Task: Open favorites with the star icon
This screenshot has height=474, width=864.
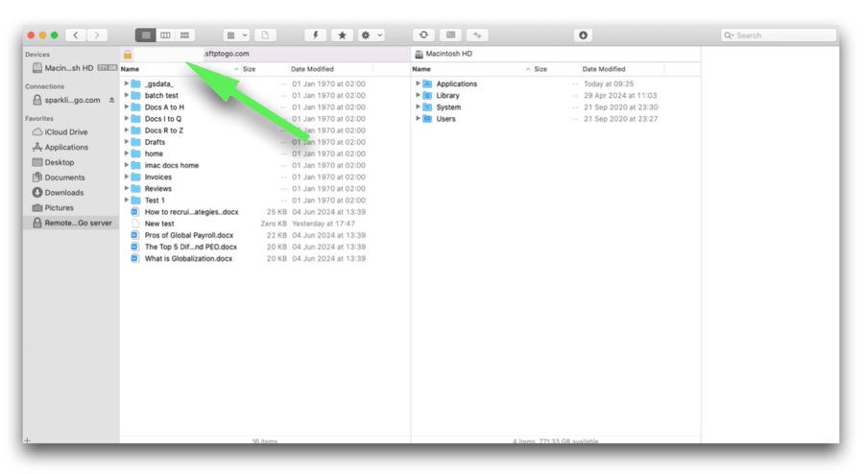Action: (342, 36)
